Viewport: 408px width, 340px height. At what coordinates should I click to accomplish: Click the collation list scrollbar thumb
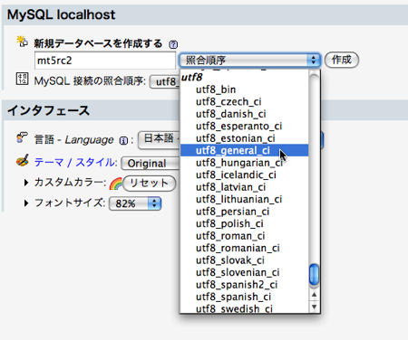pos(315,274)
